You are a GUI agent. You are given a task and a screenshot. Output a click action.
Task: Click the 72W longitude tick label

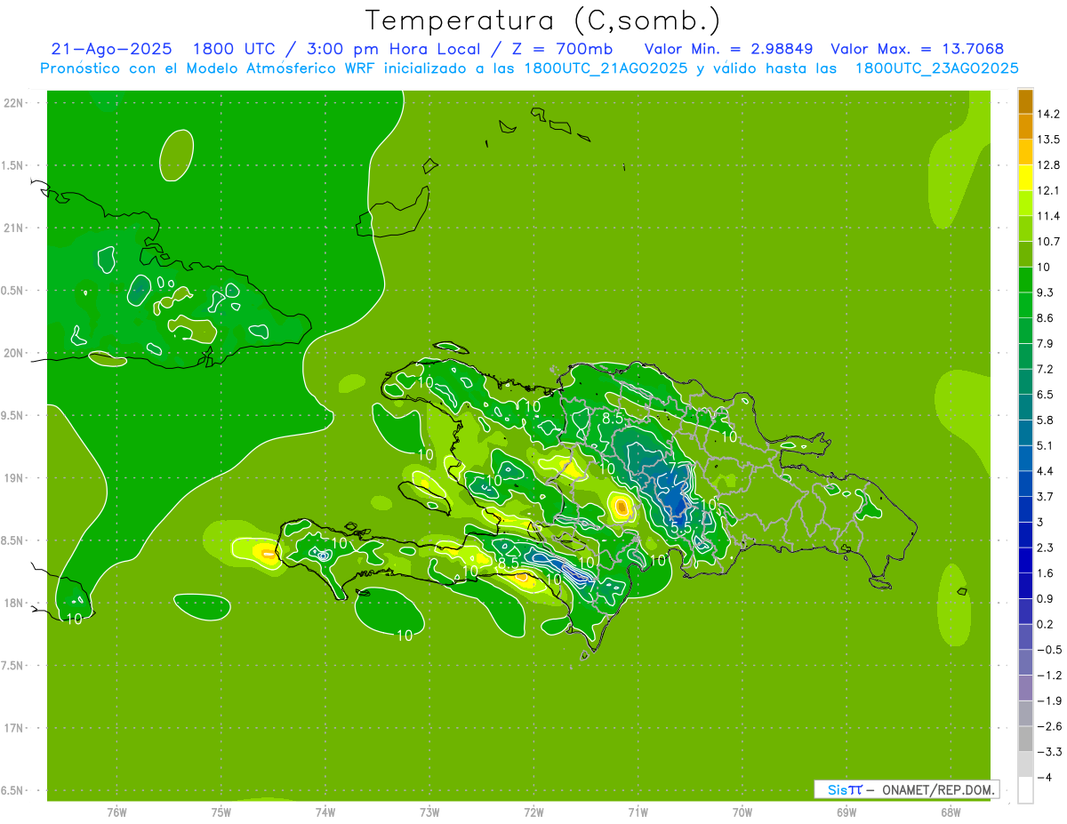point(533,812)
